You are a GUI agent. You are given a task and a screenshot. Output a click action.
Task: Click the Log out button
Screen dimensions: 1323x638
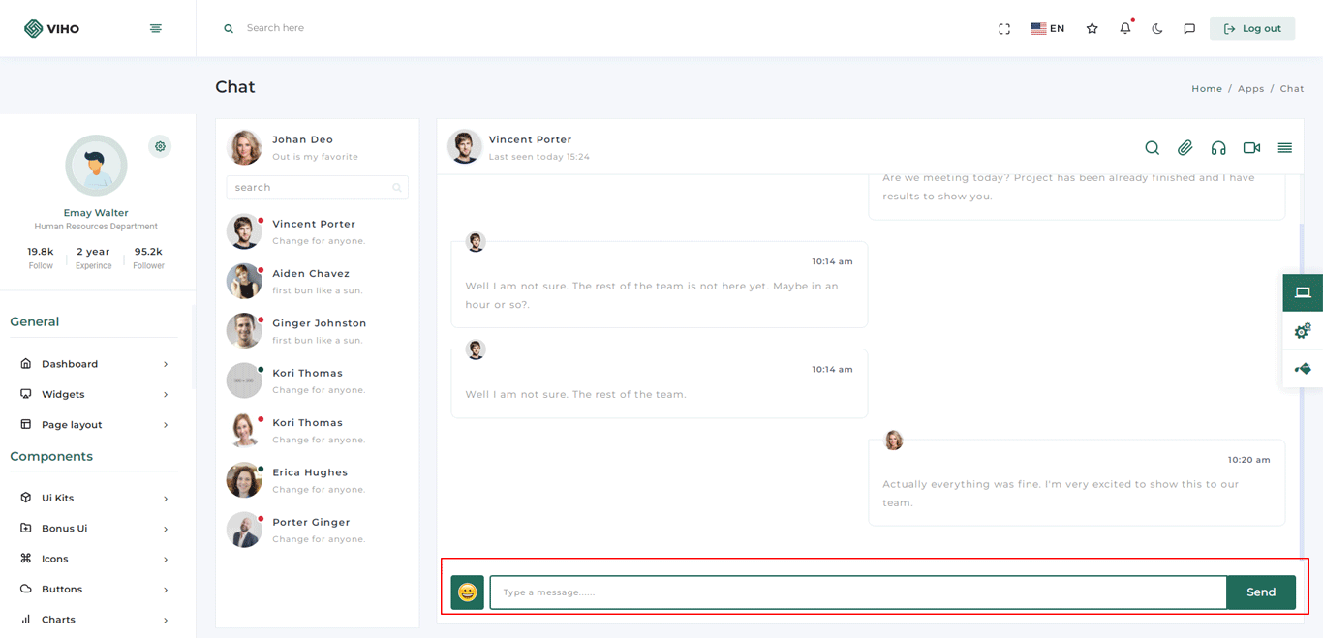click(1251, 29)
